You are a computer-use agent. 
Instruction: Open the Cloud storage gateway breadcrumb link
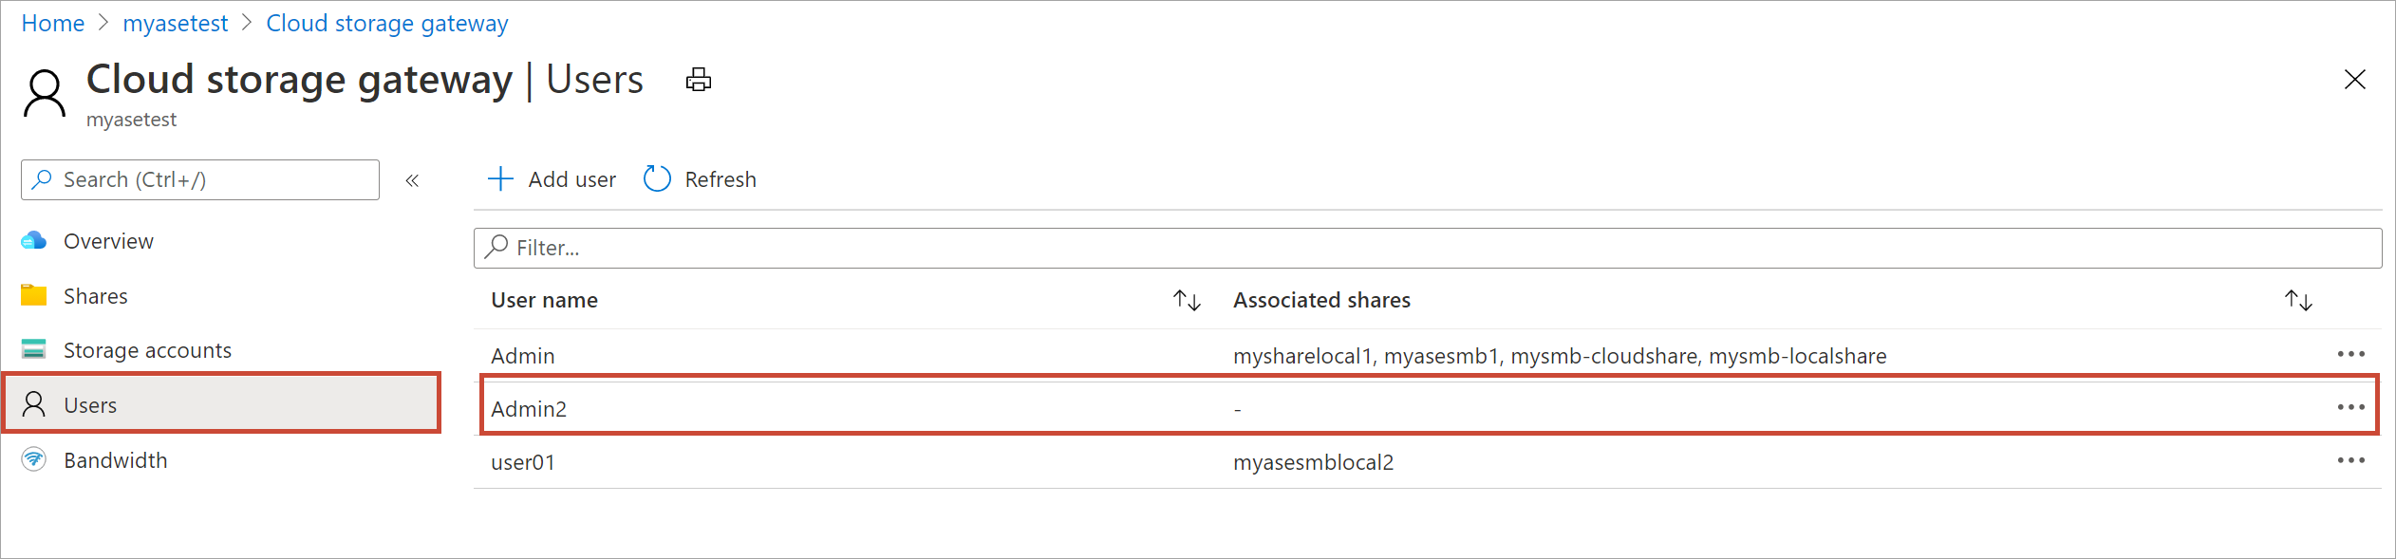(x=386, y=23)
